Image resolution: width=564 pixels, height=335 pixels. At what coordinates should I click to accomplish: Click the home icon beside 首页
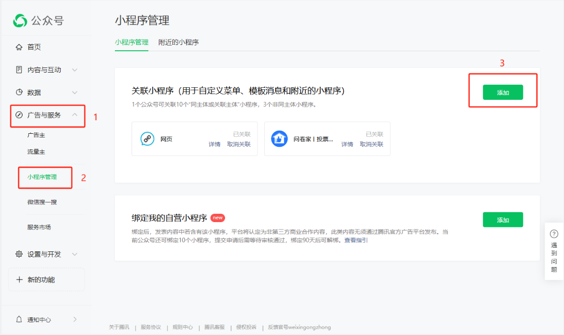coord(19,47)
